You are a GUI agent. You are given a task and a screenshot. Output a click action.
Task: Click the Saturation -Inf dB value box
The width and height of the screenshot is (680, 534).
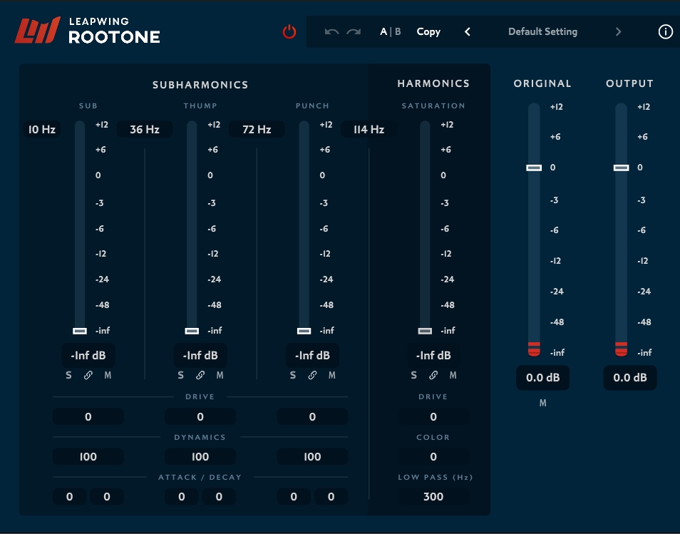433,356
